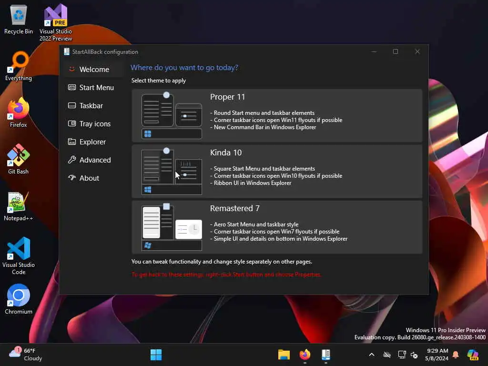Expand the hidden tray icons chevron
The height and width of the screenshot is (366, 488).
click(372, 355)
